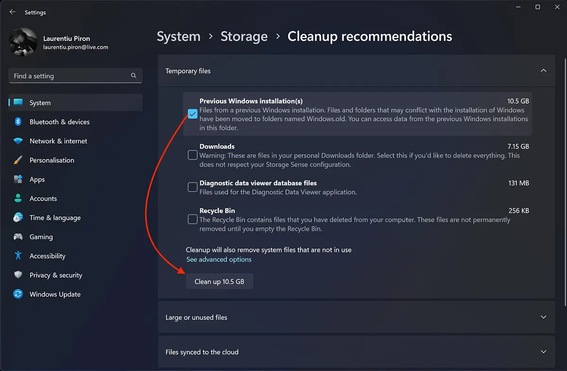Click the 10.5 GB size value
This screenshot has height=371, width=567.
point(518,101)
